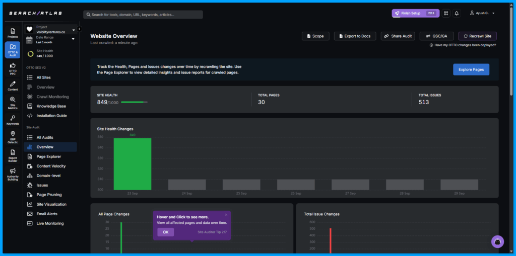Click the notifications bell icon
This screenshot has height=256, width=516.
457,13
